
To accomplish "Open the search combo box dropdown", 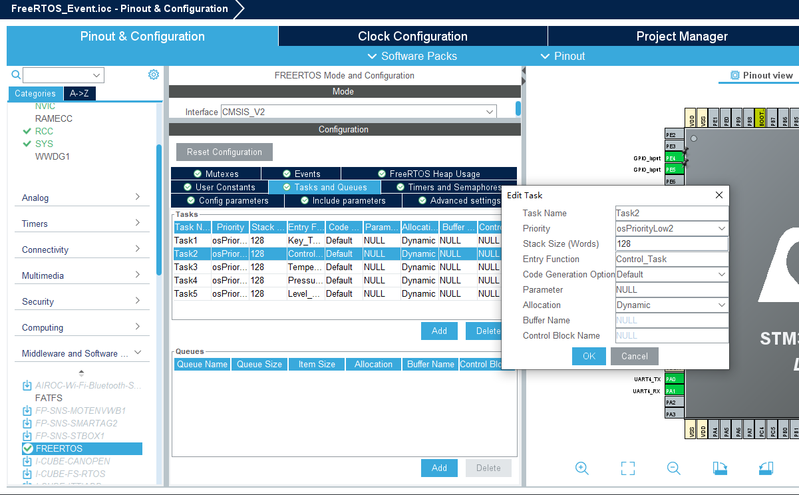I will tap(97, 75).
